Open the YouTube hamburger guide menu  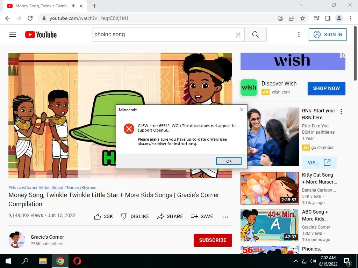pyautogui.click(x=13, y=35)
